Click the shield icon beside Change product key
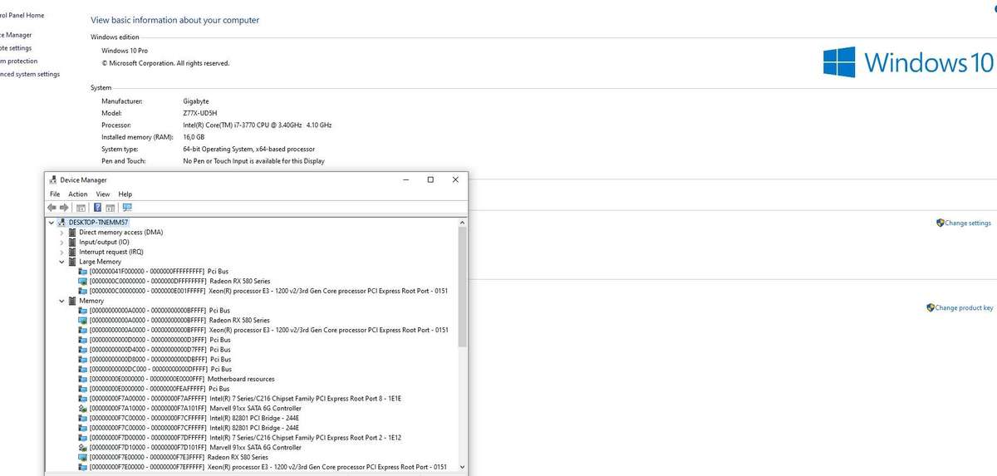The image size is (997, 476). point(931,308)
